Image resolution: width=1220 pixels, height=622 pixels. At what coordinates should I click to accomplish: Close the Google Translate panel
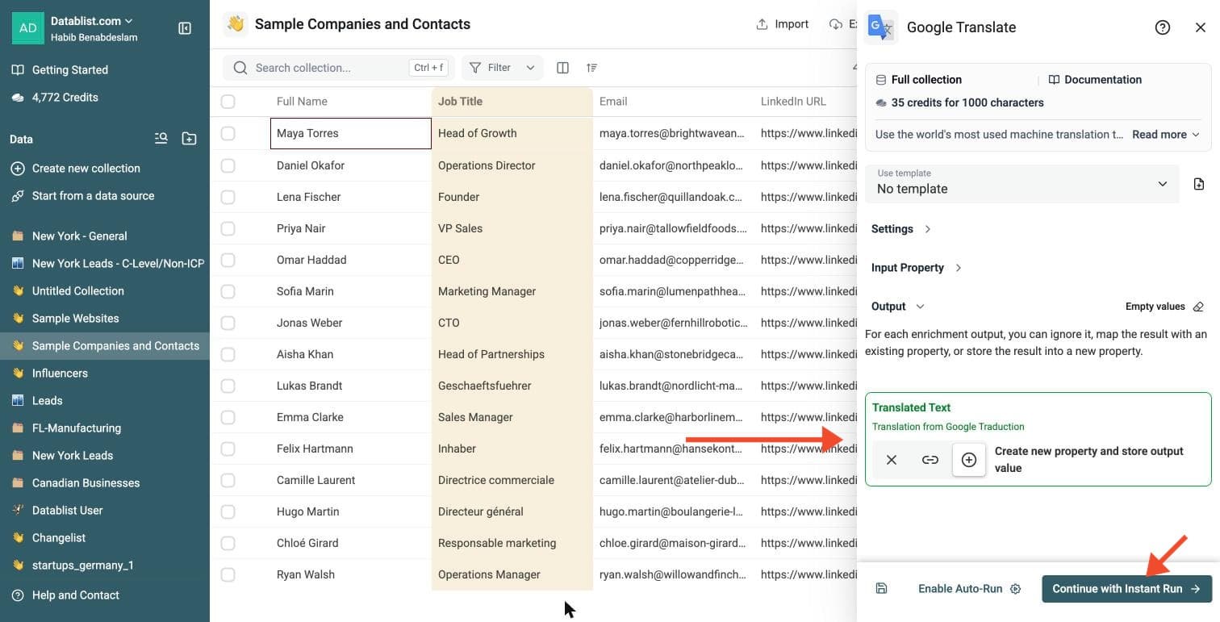pyautogui.click(x=1201, y=27)
